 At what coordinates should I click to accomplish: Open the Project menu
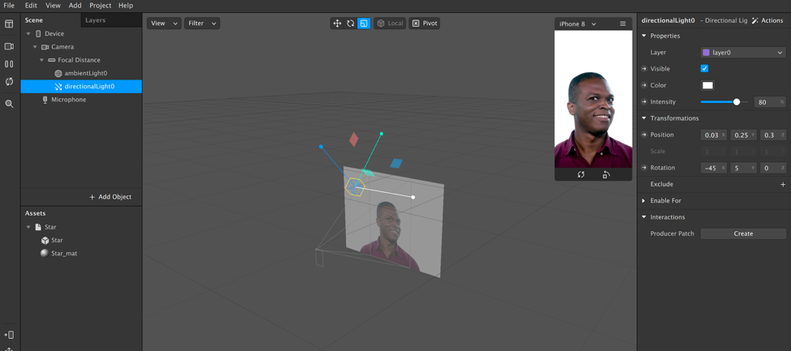click(x=101, y=6)
